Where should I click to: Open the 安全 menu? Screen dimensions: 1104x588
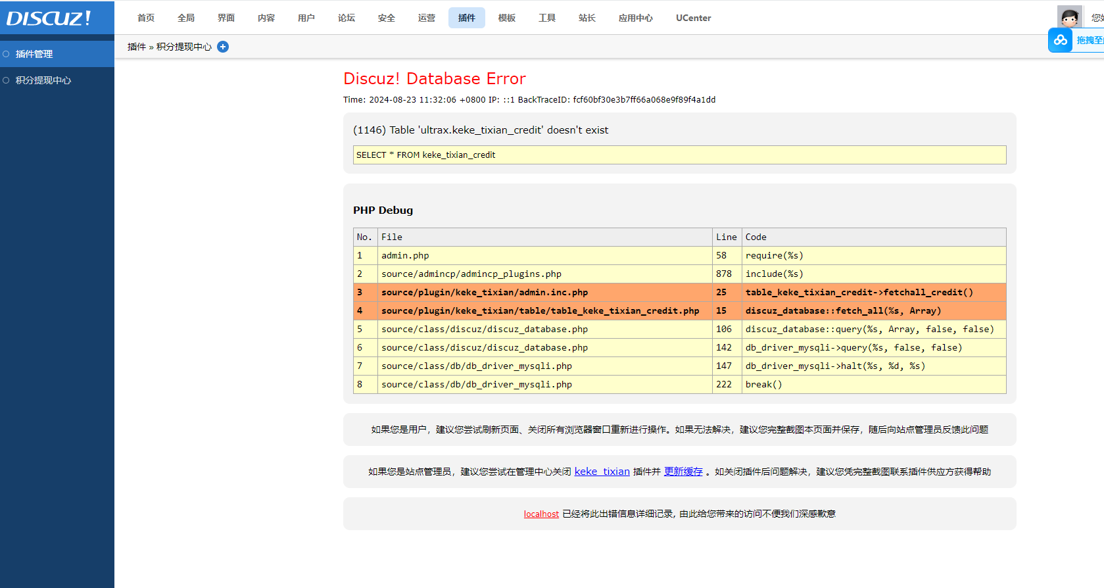387,18
